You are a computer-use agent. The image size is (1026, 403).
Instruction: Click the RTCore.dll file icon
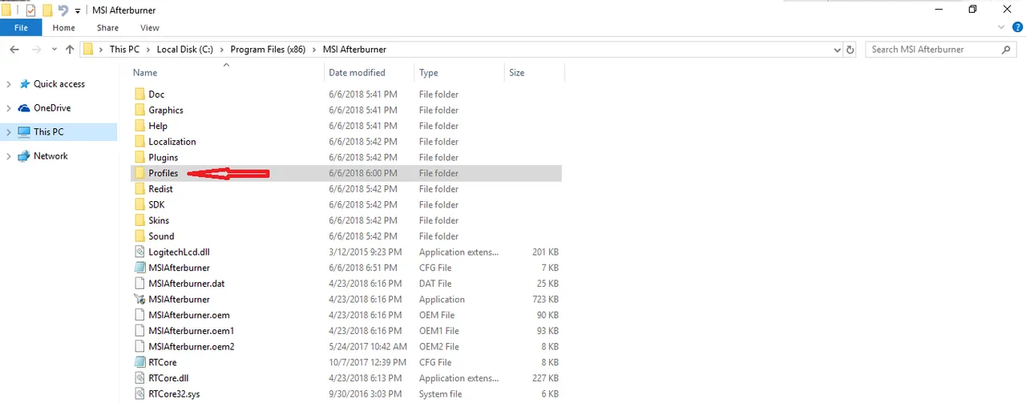(139, 378)
